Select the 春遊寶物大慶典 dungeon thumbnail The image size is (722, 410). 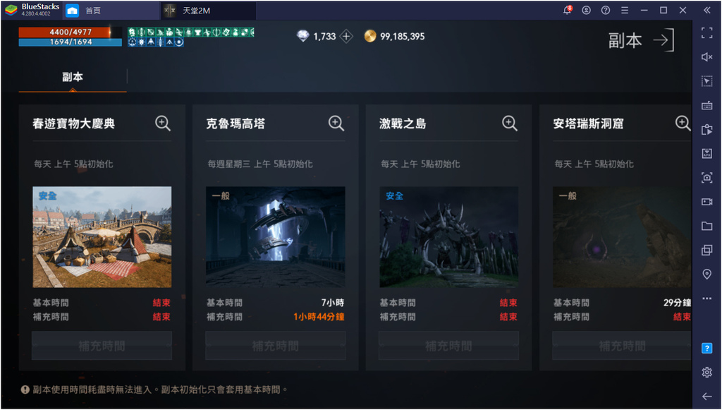point(102,237)
